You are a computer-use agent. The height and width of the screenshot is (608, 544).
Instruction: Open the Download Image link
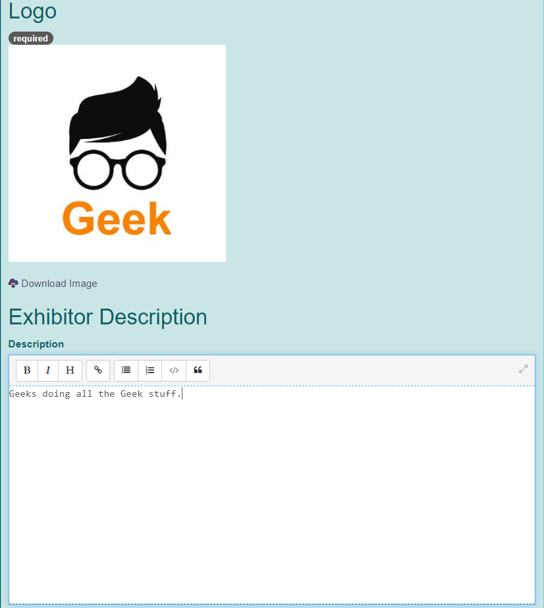pos(59,284)
